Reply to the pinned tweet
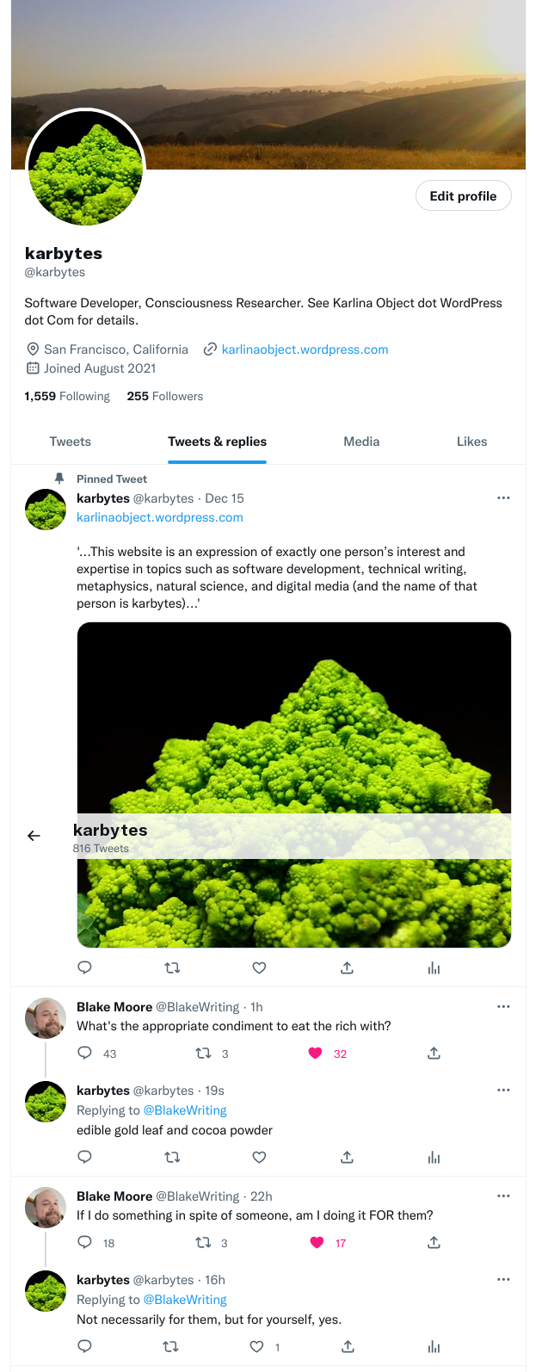 (84, 967)
